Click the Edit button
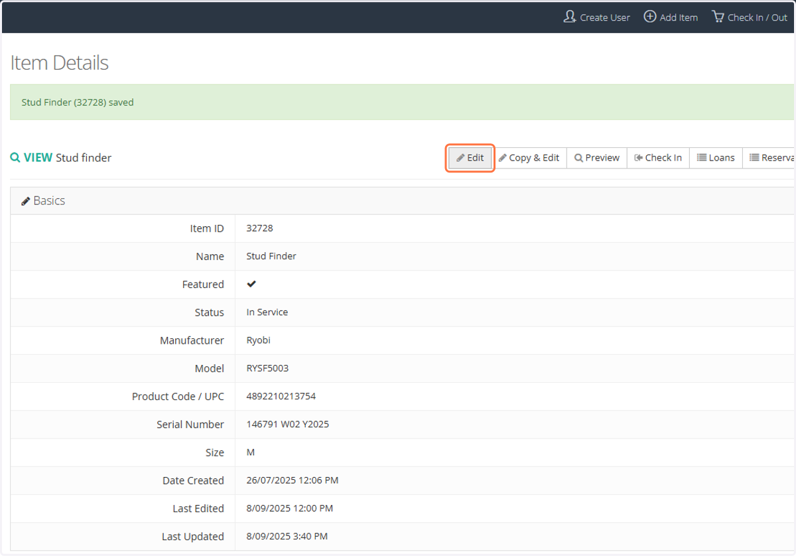 pyautogui.click(x=470, y=158)
